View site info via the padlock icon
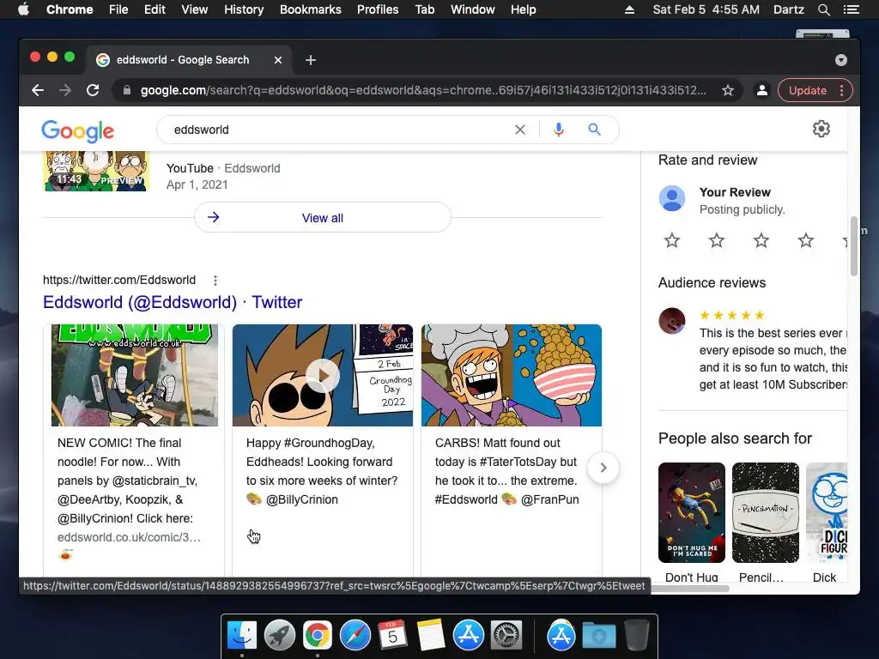This screenshot has width=879, height=659. pyautogui.click(x=127, y=90)
